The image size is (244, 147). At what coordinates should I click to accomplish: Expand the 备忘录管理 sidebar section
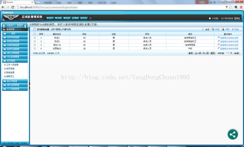coord(15,81)
